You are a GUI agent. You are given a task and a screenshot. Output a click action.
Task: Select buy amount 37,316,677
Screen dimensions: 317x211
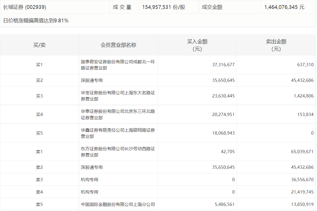click(223, 65)
